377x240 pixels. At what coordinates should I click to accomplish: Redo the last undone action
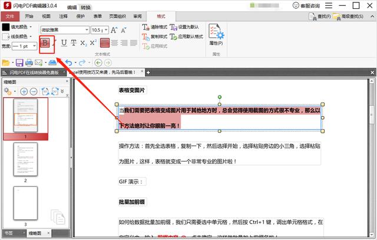(x=82, y=63)
